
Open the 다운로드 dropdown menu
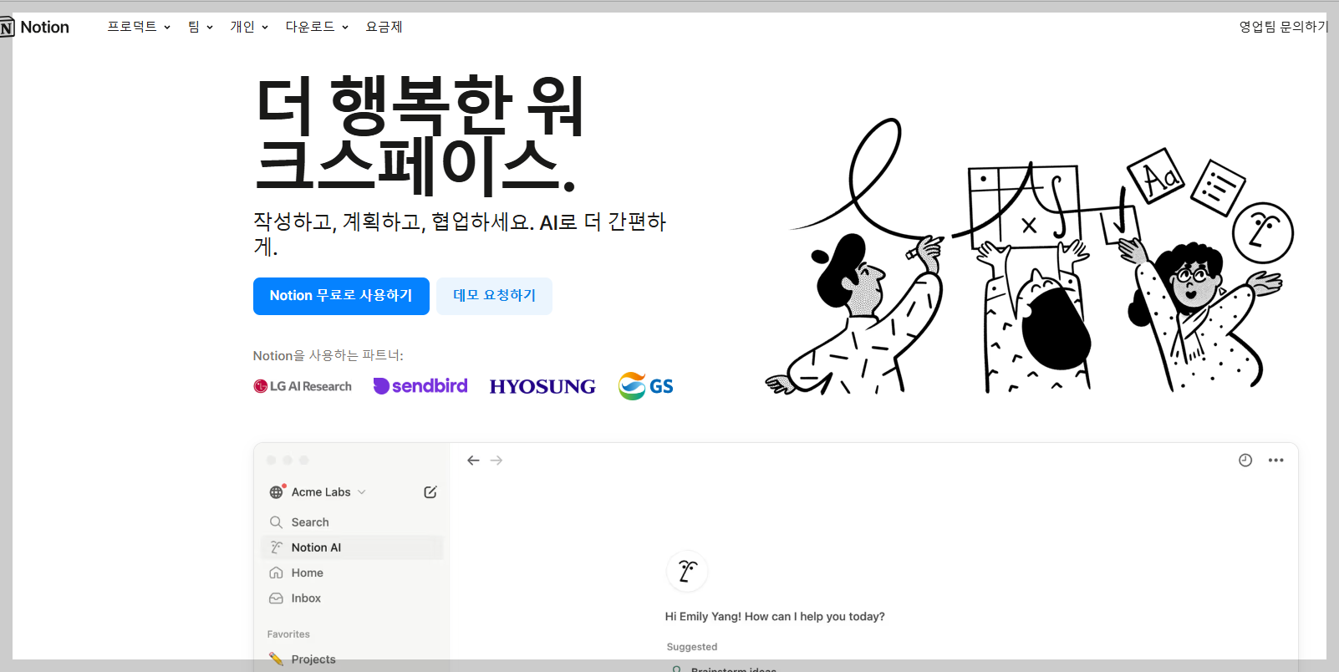pos(317,27)
